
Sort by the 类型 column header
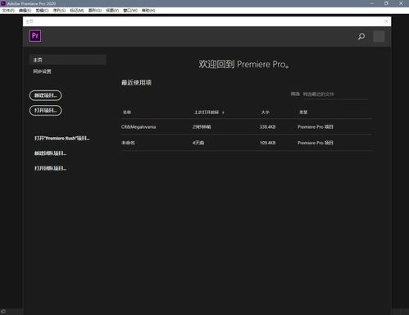point(303,112)
